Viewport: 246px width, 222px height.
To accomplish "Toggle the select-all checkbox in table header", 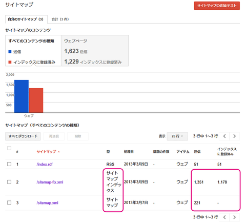I will (x=9, y=148).
